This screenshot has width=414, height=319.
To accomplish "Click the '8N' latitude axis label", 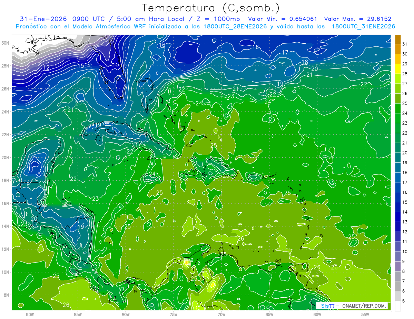I will click(7, 295).
